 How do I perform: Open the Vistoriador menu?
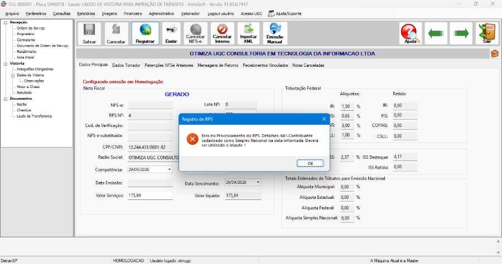[x=190, y=14]
